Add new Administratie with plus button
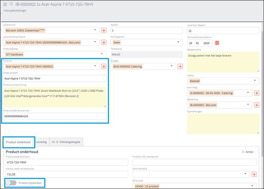The height and width of the screenshot is (189, 264). tap(254, 174)
